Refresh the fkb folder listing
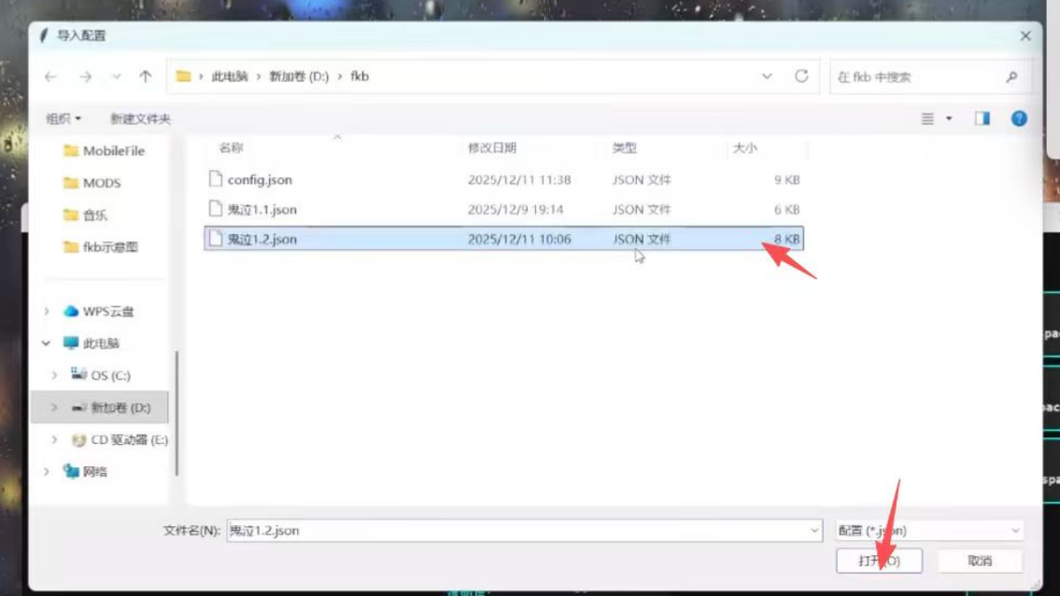 800,76
